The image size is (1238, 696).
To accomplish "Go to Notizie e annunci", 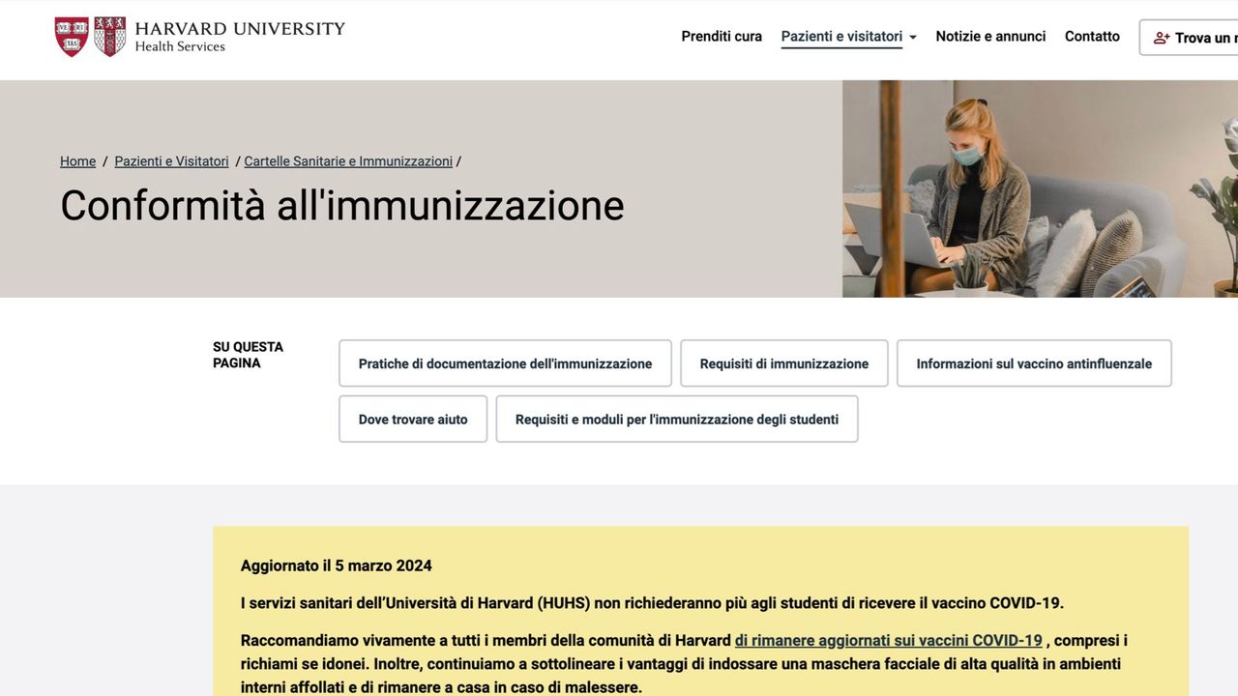I will pyautogui.click(x=990, y=37).
